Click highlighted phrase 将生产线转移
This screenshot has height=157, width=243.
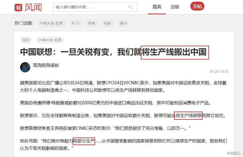[x=188, y=115]
